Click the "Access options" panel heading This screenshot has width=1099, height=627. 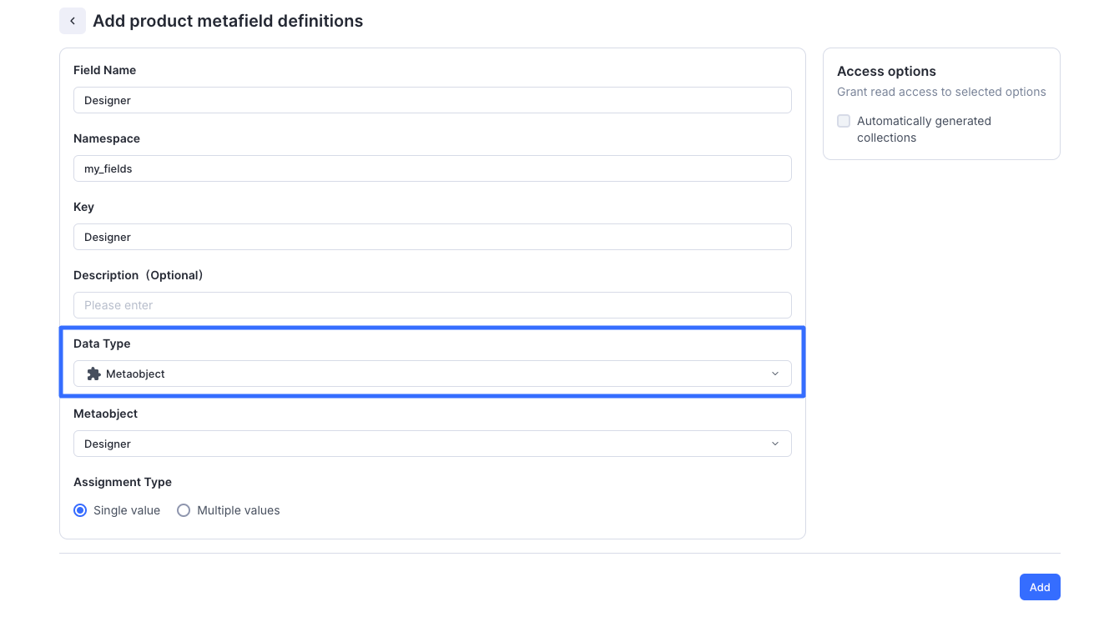click(x=886, y=72)
